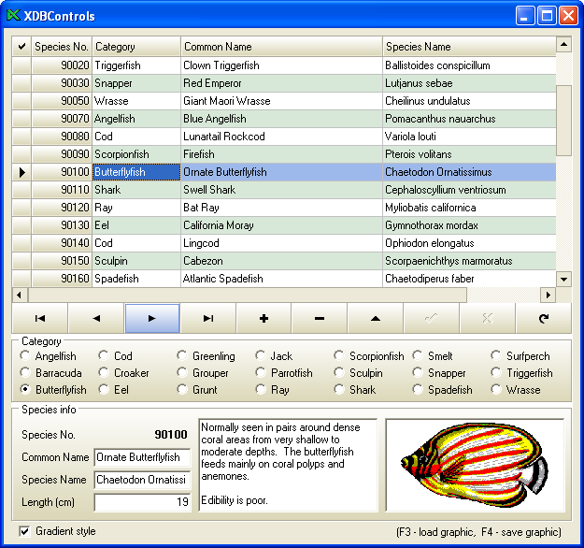Viewport: 584px width, 548px height.
Task: Select the Clown Triggerfish row
Action: [280, 66]
